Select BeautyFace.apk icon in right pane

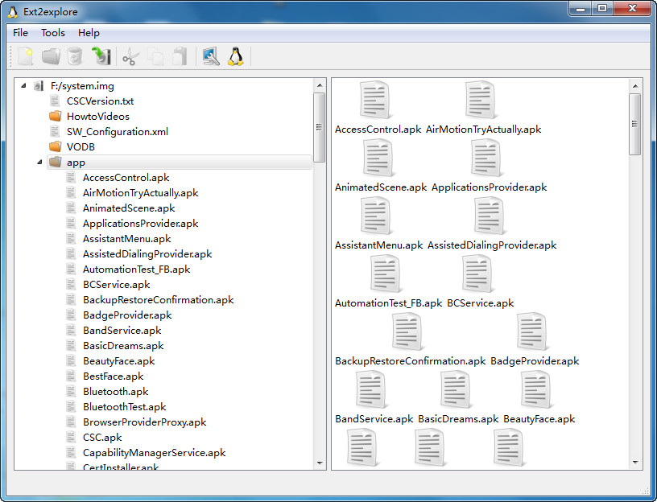[536, 389]
